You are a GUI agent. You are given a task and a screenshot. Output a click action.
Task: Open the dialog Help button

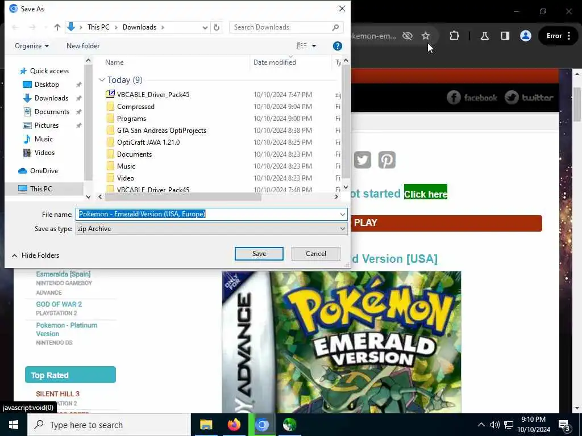(x=338, y=46)
